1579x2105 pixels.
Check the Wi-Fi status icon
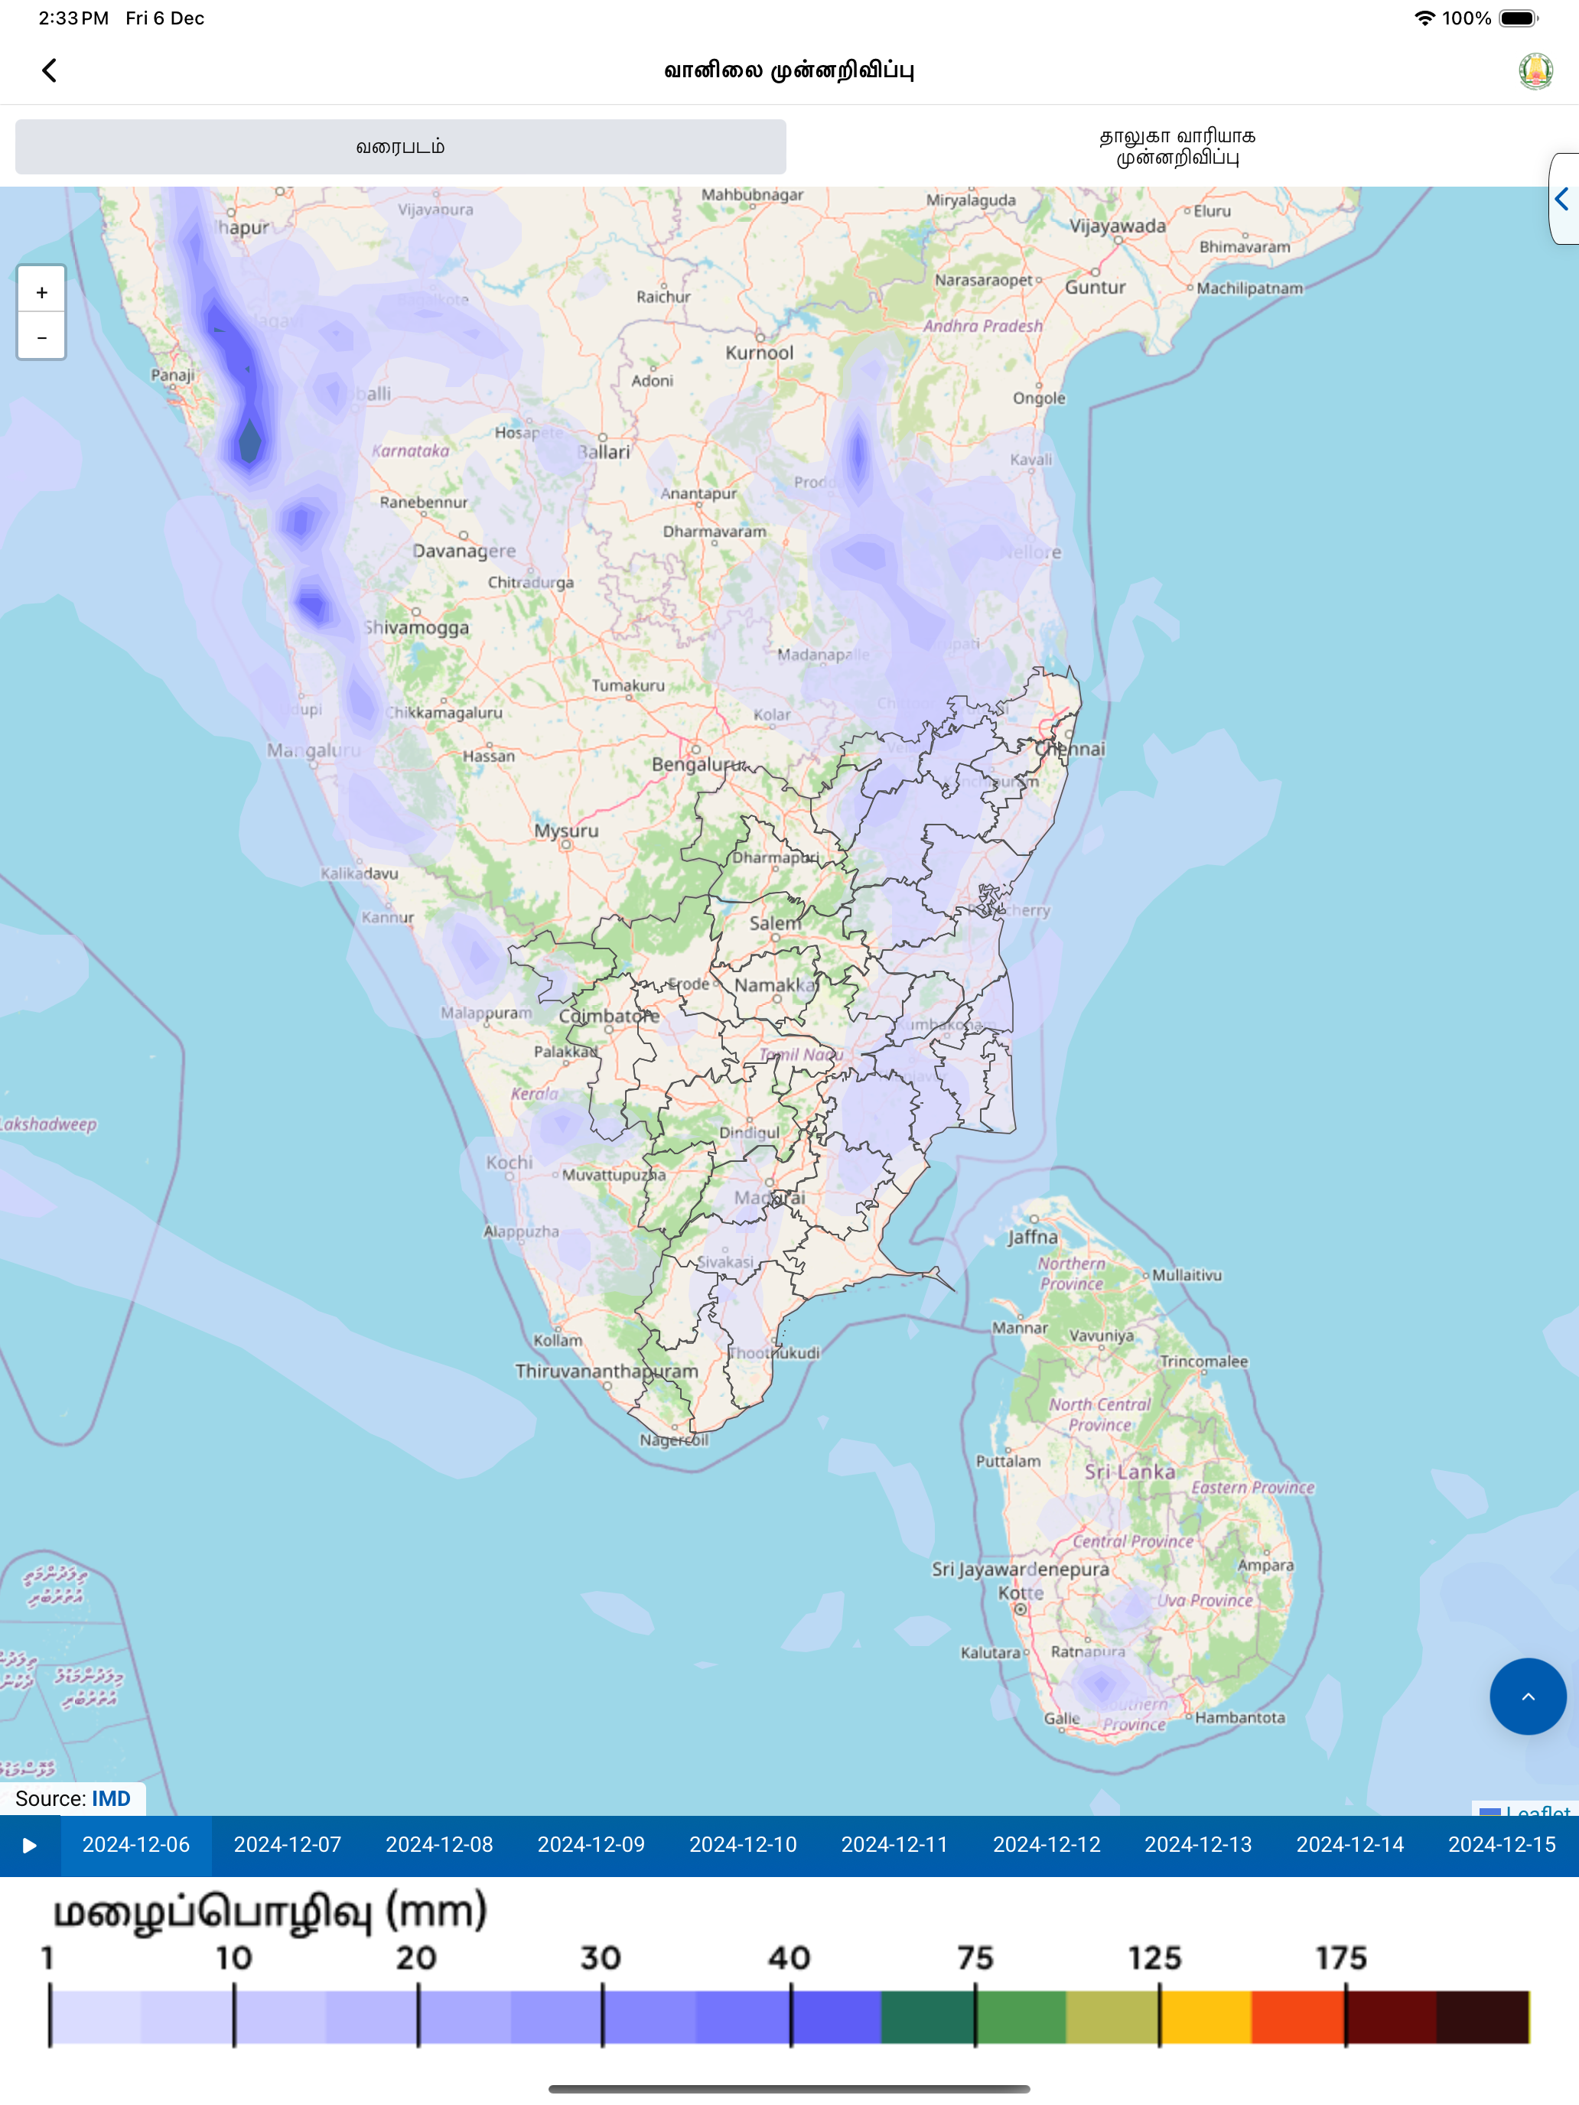[1424, 18]
